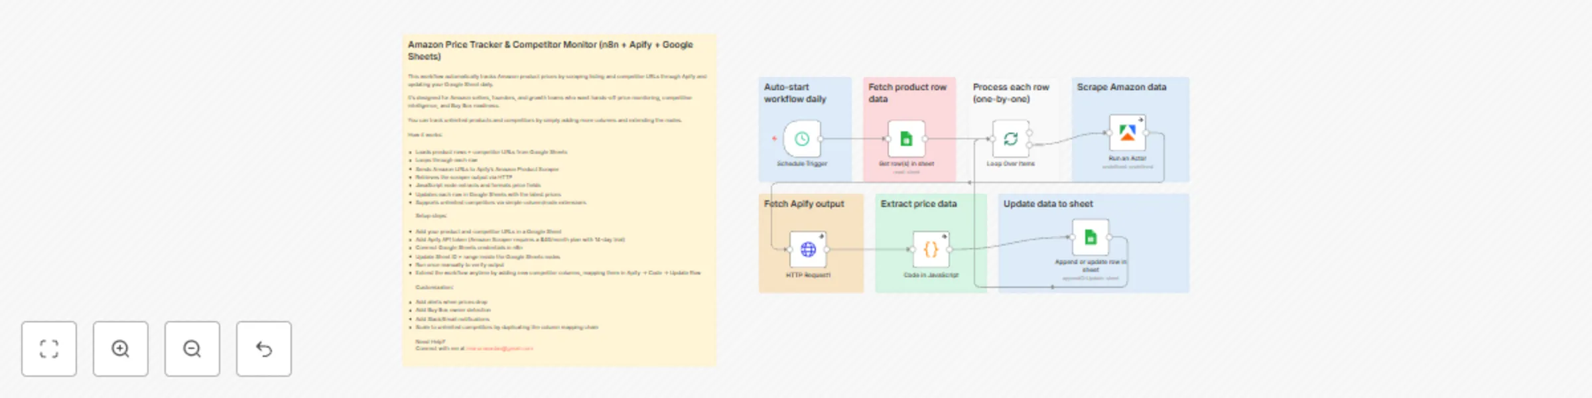Open the Run an Actor Apify node

pos(1128,133)
